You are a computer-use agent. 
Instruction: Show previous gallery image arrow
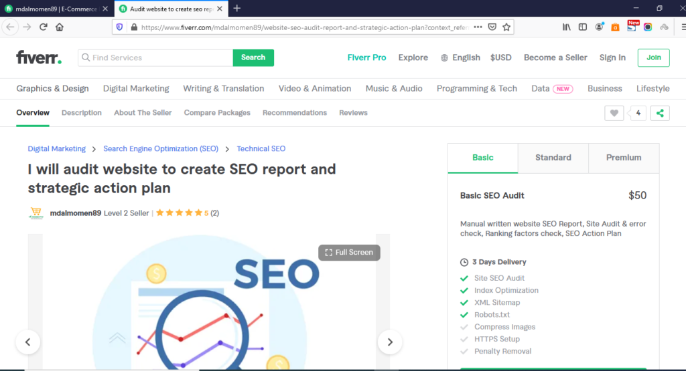click(x=27, y=342)
